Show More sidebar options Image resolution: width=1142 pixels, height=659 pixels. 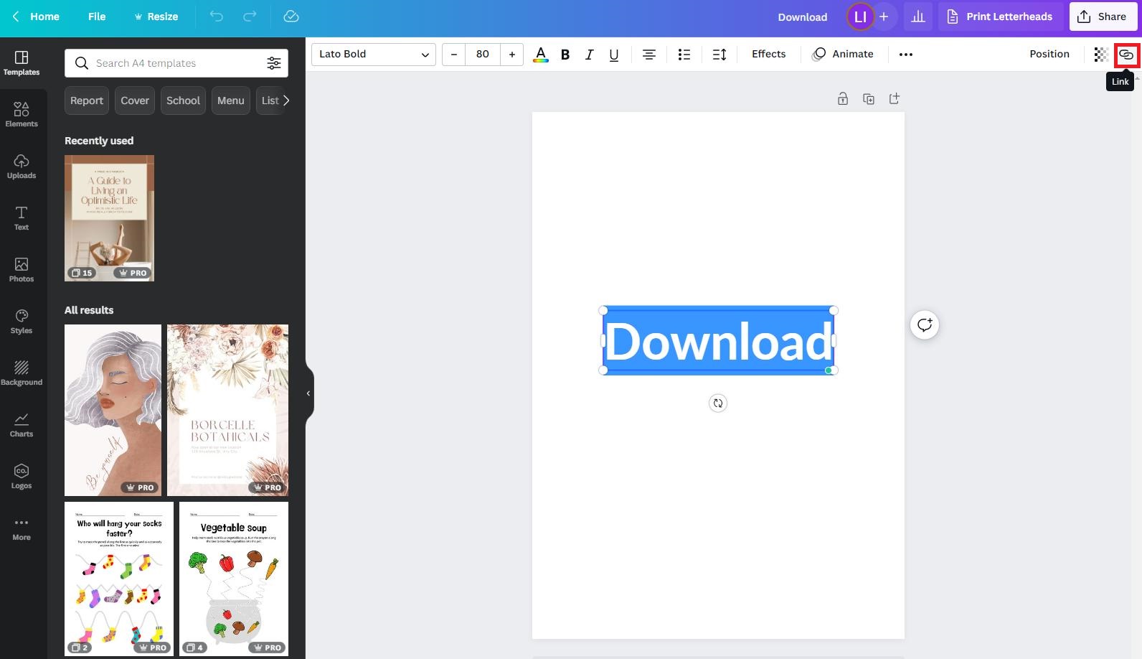tap(22, 528)
